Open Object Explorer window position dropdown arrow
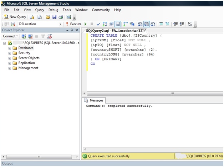Image resolution: width=224 pixels, height=168 pixels. coord(67,30)
